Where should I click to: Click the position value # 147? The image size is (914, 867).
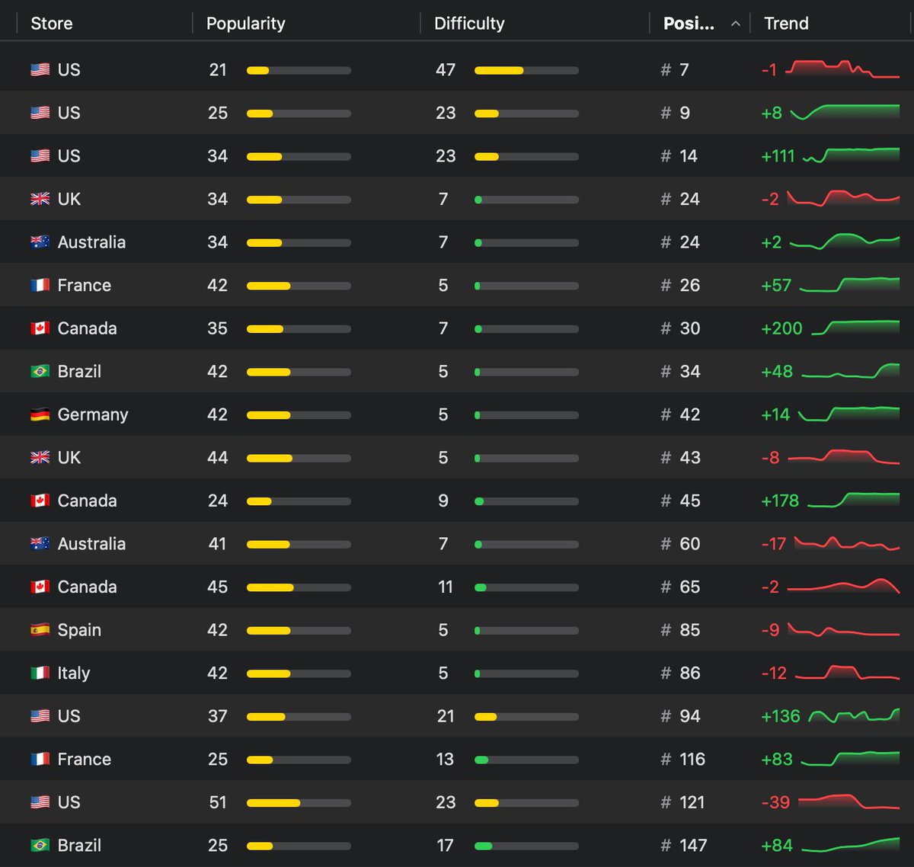[x=684, y=845]
